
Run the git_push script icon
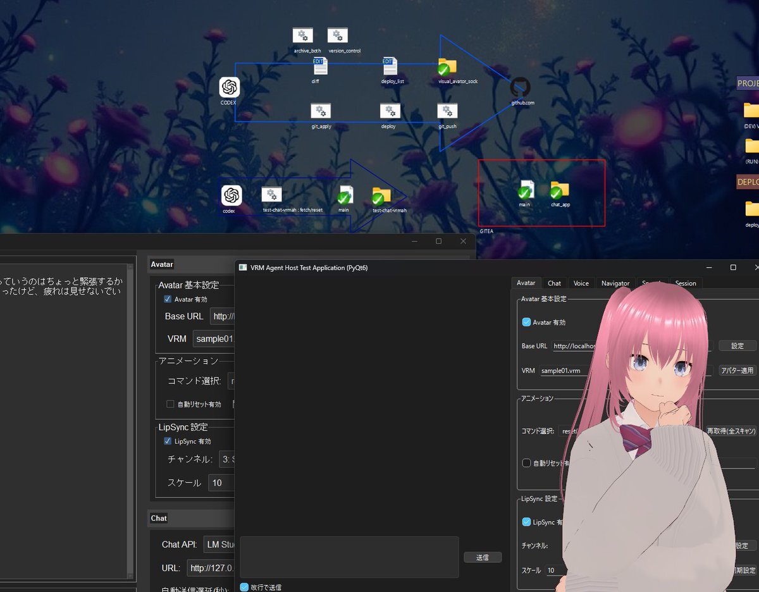click(x=447, y=111)
